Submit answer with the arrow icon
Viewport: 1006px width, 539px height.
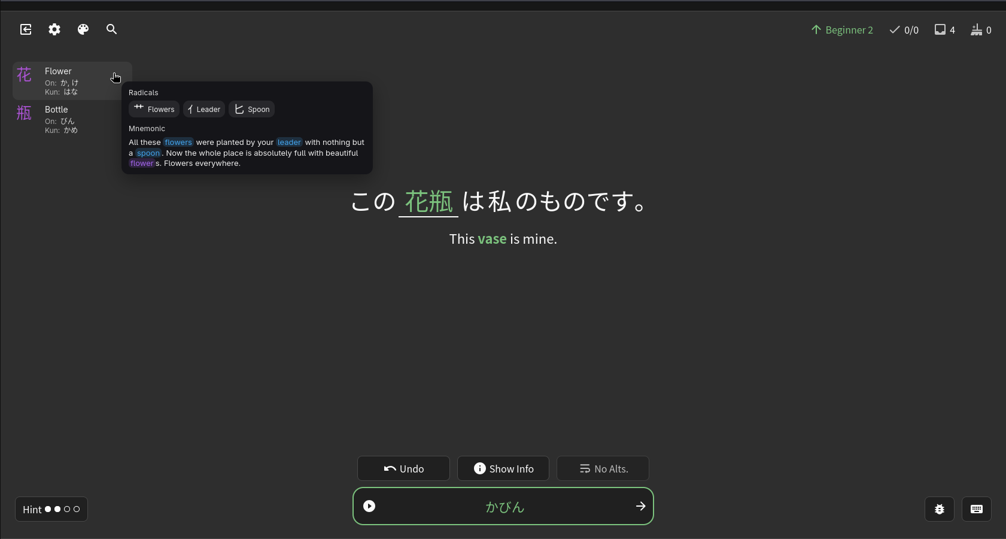click(640, 507)
